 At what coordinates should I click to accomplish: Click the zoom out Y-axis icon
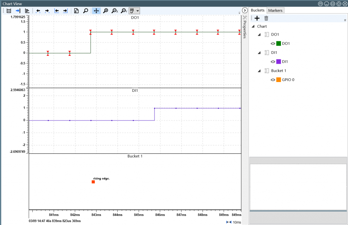click(124, 11)
